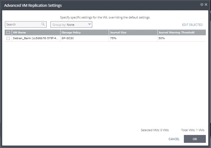Select the Debian_Bank VM name cell

pyautogui.click(x=36, y=38)
